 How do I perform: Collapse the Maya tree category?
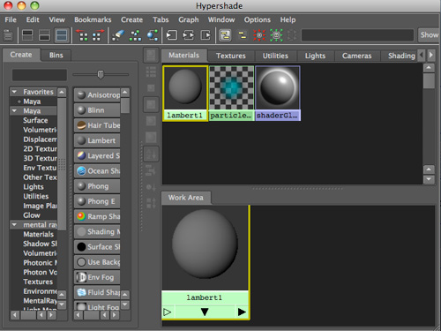[14, 111]
